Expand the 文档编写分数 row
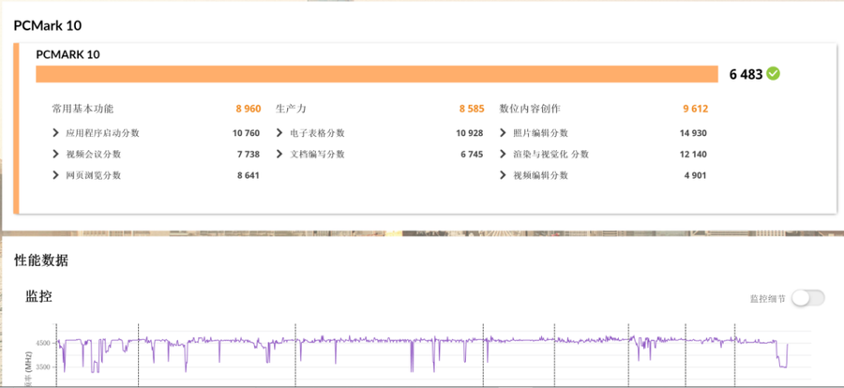The image size is (844, 388). (280, 155)
